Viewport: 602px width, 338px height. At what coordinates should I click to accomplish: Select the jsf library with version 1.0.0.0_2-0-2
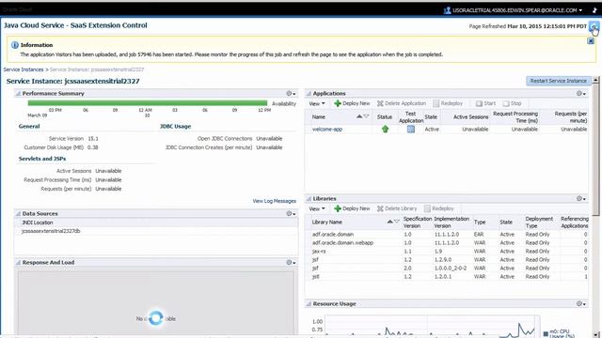[x=447, y=268]
